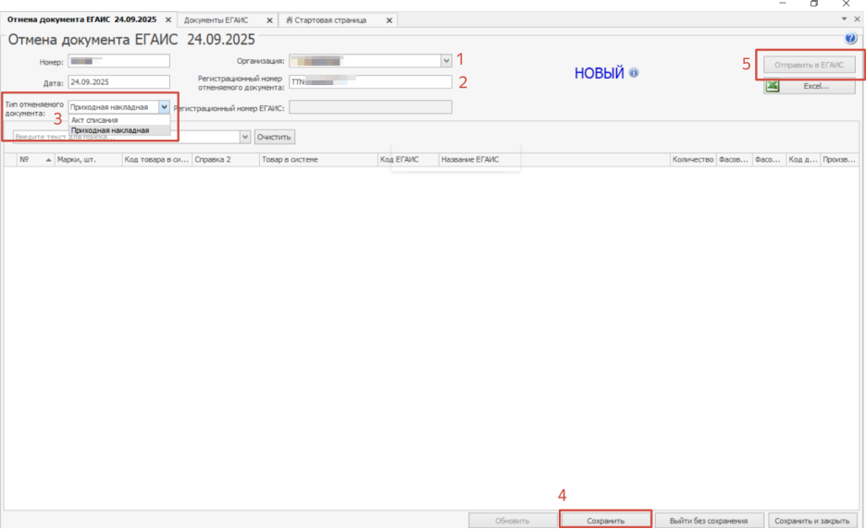Click the Название ЕГАИС column header
The image size is (866, 529).
click(554, 160)
